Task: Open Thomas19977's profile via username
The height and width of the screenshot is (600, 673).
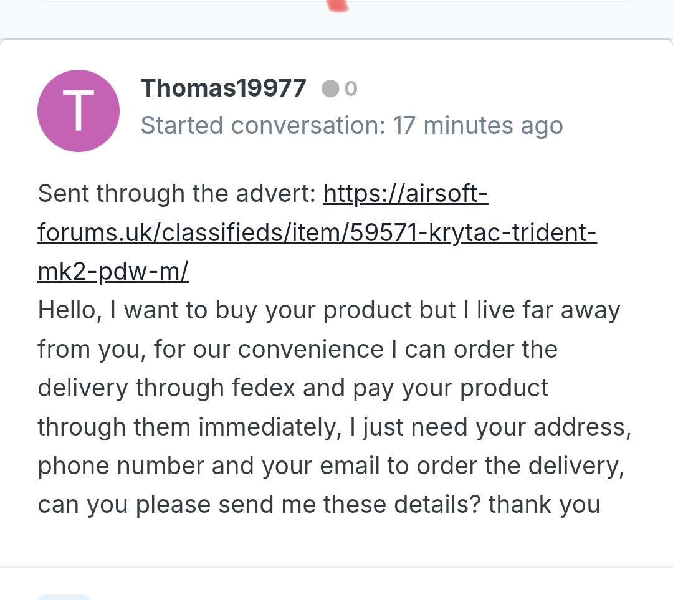Action: (x=223, y=88)
